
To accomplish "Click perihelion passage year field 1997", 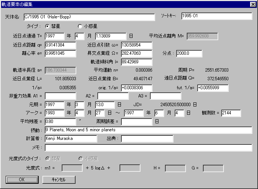I will 54,36.
